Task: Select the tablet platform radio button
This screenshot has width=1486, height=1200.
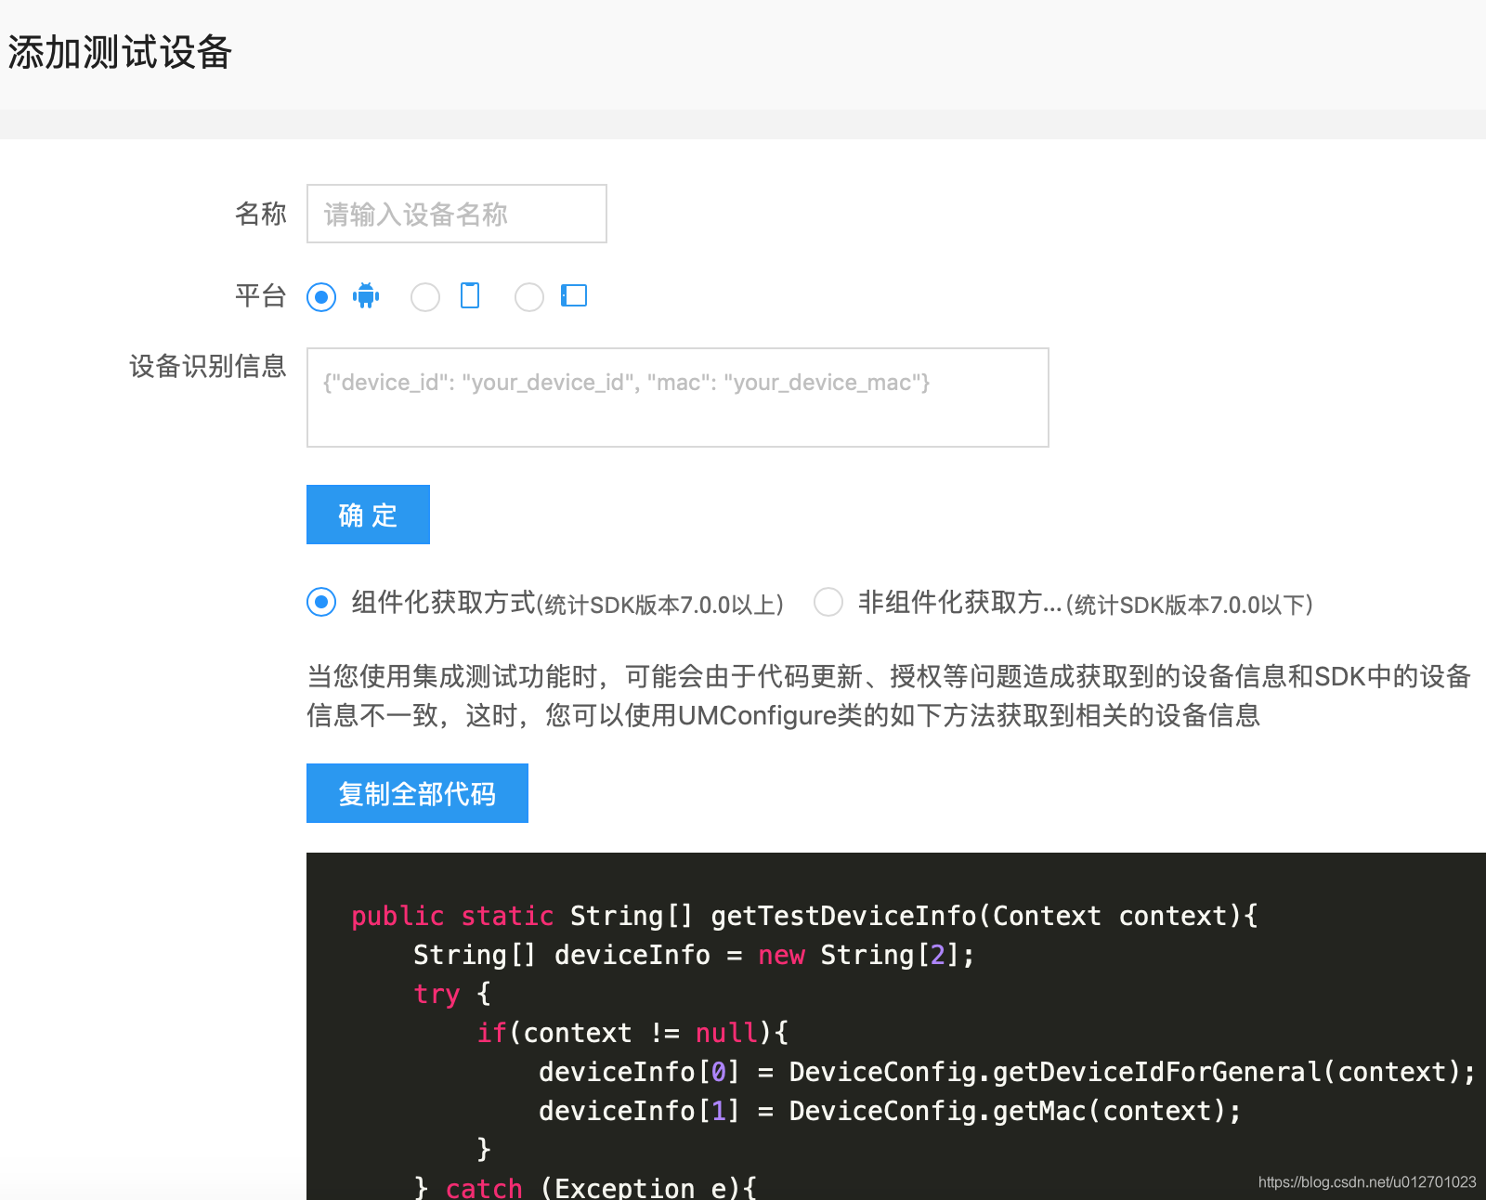Action: pos(529,297)
